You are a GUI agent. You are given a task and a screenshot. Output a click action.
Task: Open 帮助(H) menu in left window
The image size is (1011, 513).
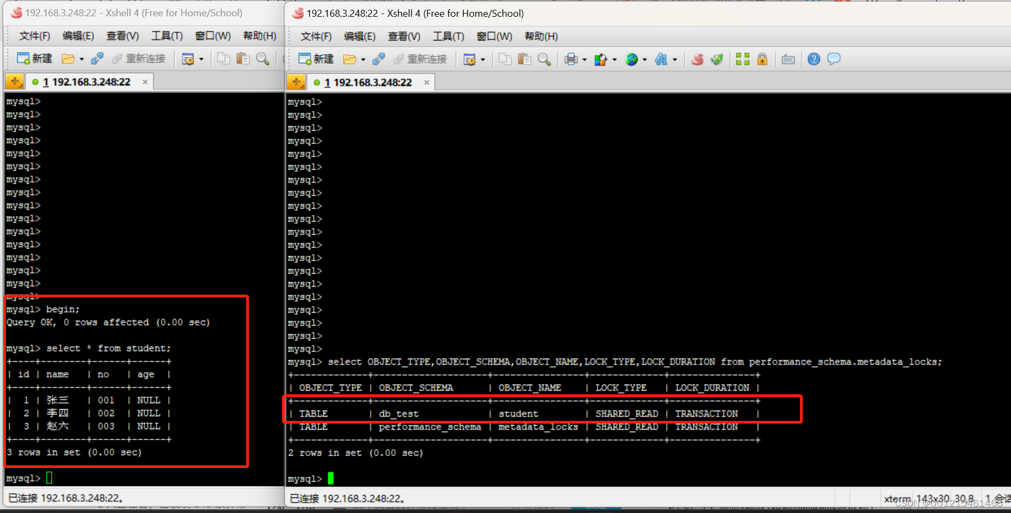click(x=260, y=36)
